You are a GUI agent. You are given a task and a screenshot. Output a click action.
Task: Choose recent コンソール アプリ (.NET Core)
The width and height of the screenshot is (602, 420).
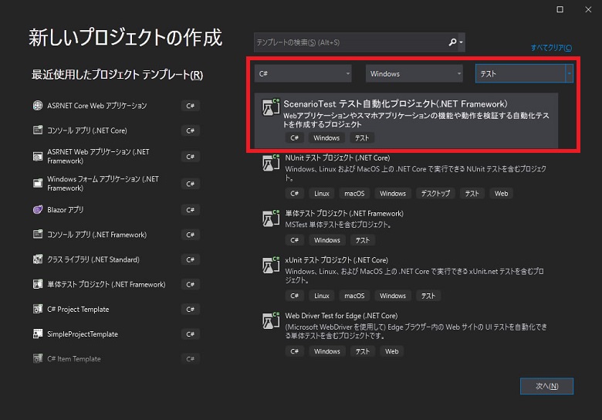pyautogui.click(x=116, y=130)
